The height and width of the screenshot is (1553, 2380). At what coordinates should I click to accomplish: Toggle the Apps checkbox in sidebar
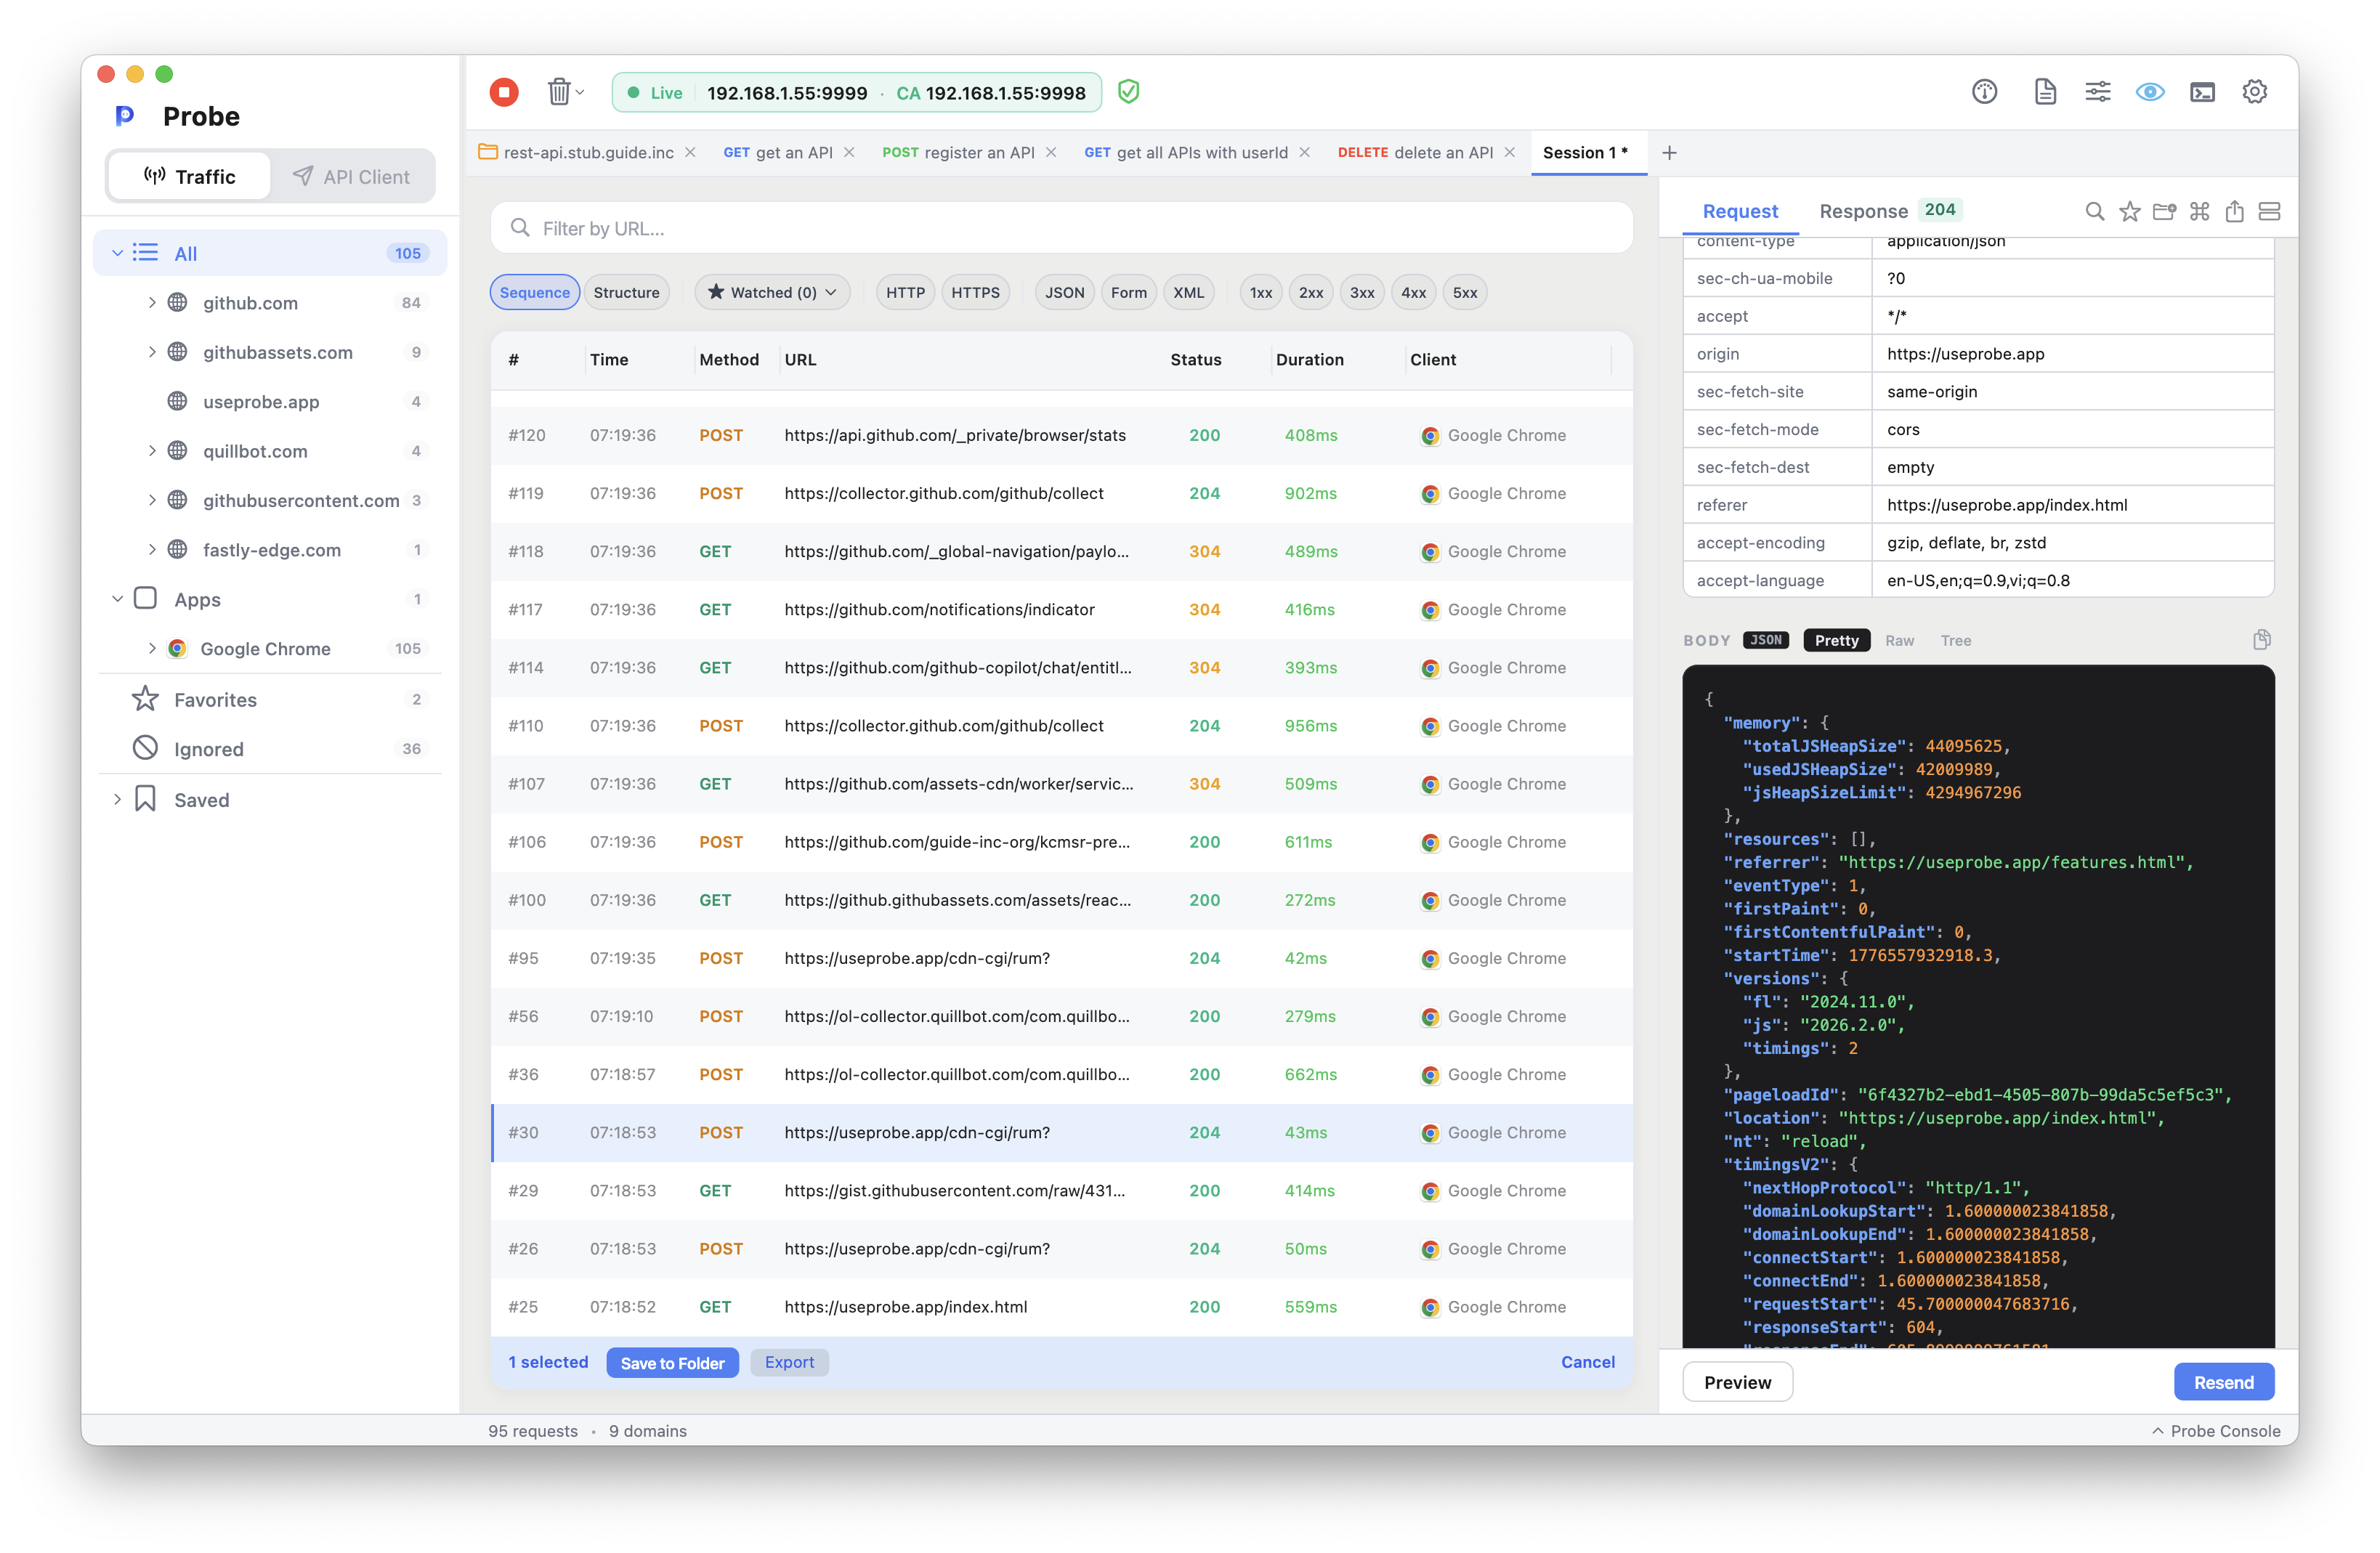coord(146,599)
